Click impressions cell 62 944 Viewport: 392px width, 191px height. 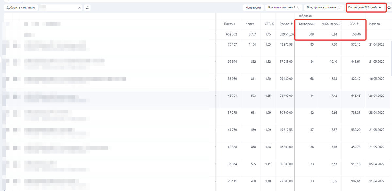[232, 61]
